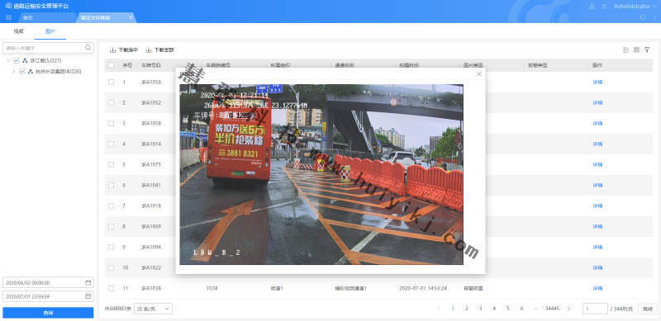Open the 首页 tab
The width and height of the screenshot is (661, 321).
28,17
